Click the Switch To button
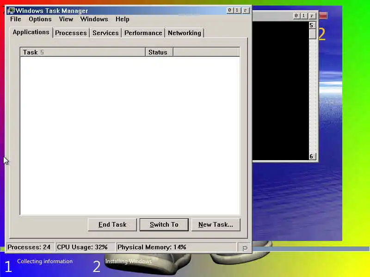The width and height of the screenshot is (370, 277). click(164, 225)
